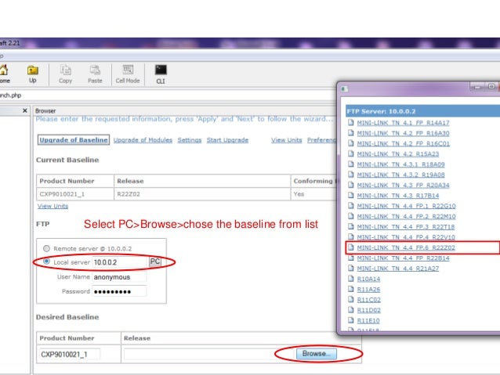The width and height of the screenshot is (500, 375).
Task: Open MINI-LINK_TN_4.4_FP.4_R22V10 link
Action: click(406, 237)
